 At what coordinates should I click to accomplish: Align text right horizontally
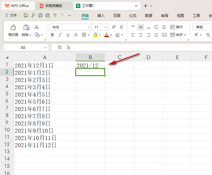149,35
